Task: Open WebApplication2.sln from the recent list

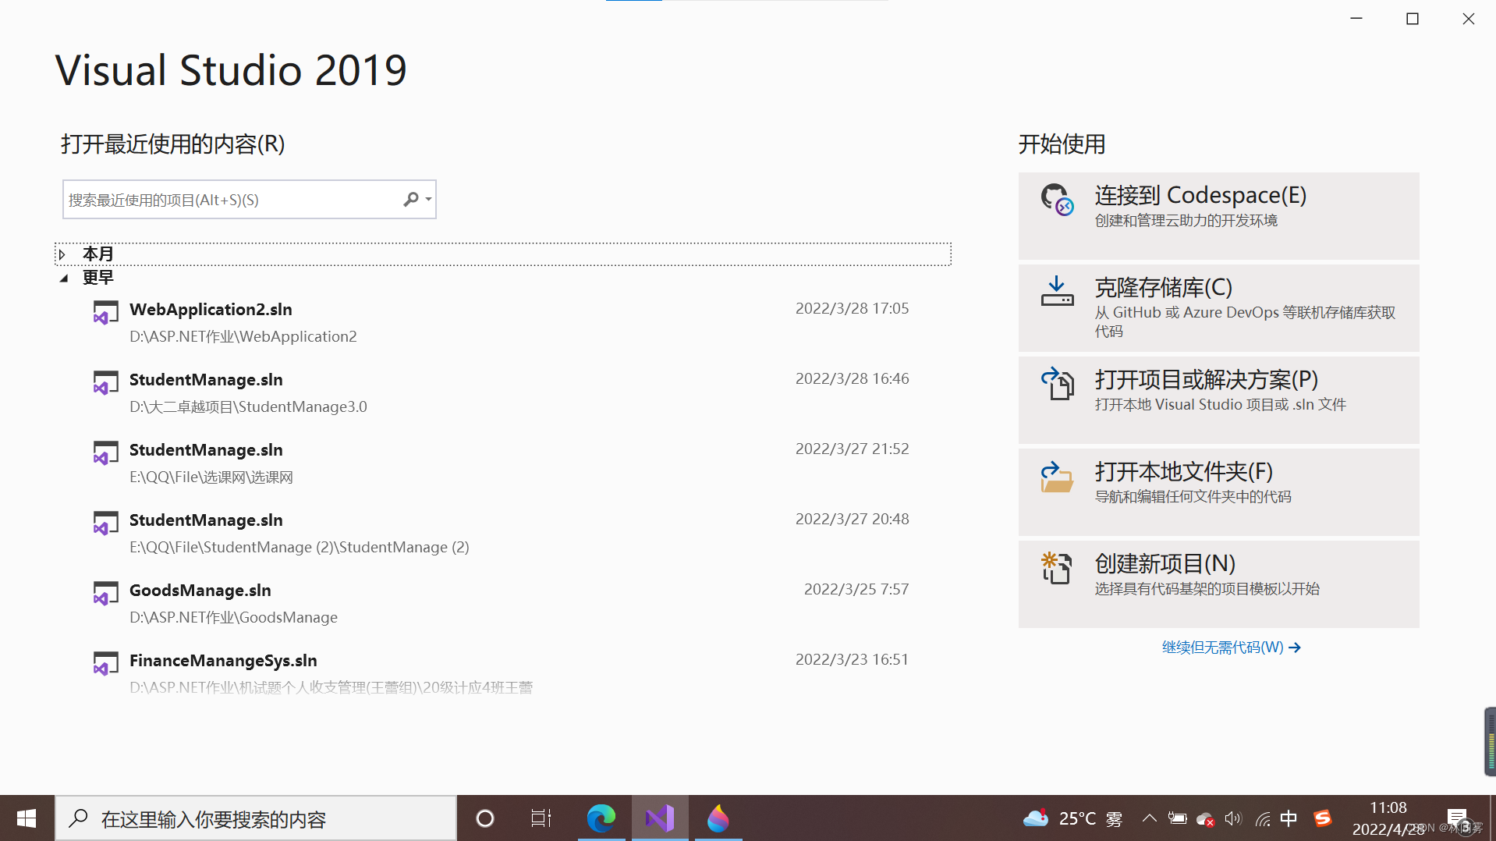Action: (502, 323)
